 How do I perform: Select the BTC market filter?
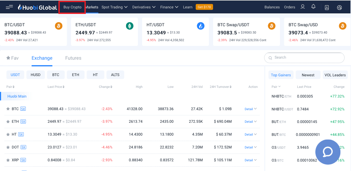click(56, 75)
